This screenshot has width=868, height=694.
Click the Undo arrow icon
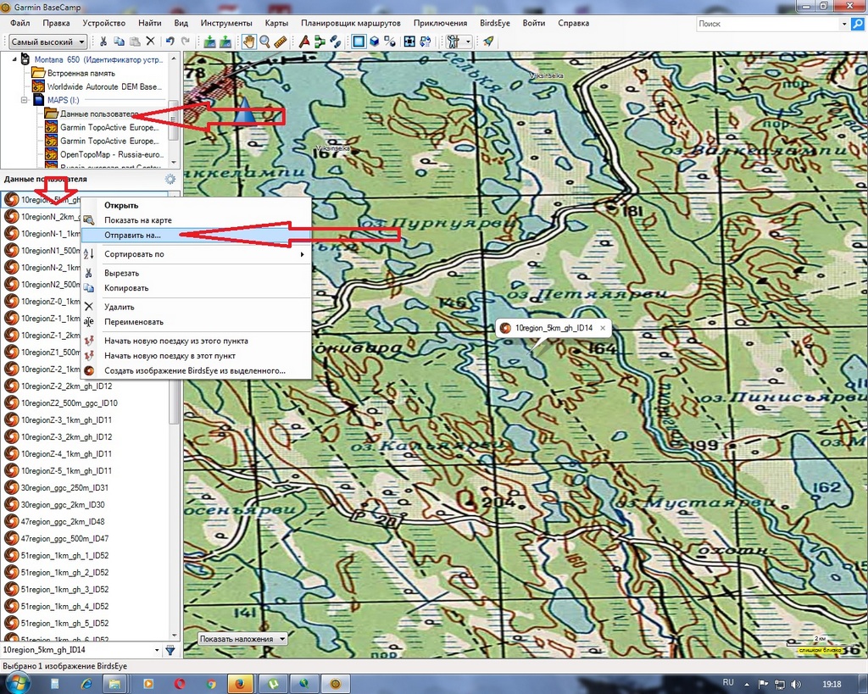click(170, 42)
